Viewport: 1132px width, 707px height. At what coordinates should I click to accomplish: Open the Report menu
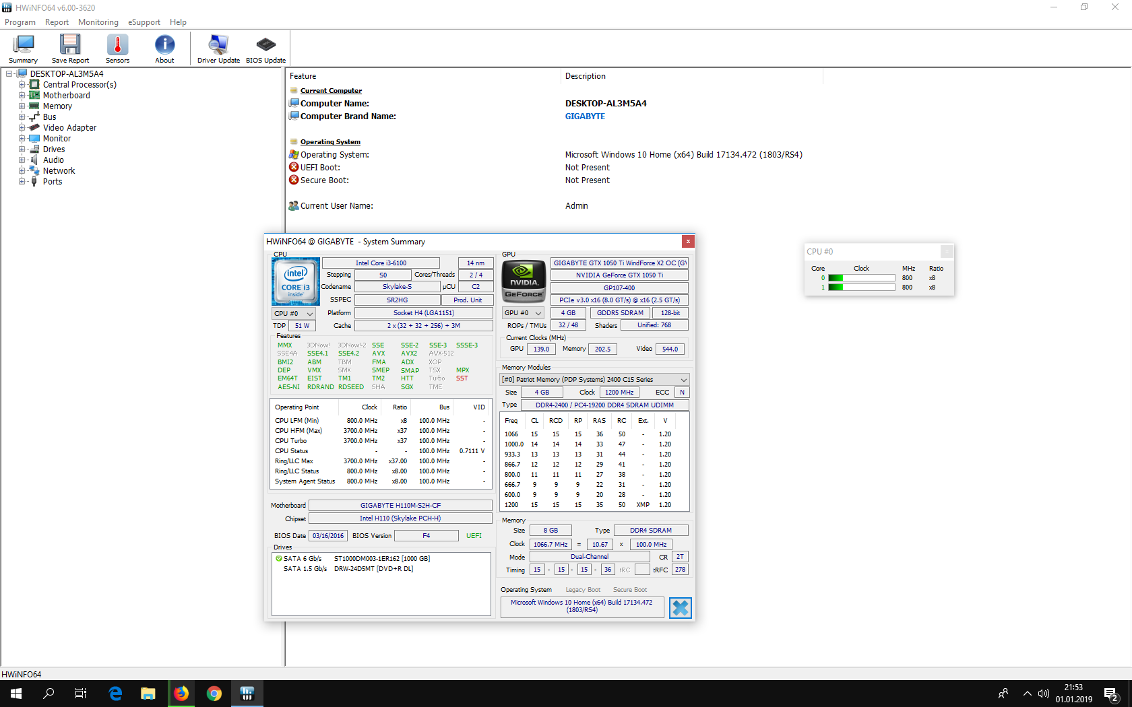[x=57, y=22]
